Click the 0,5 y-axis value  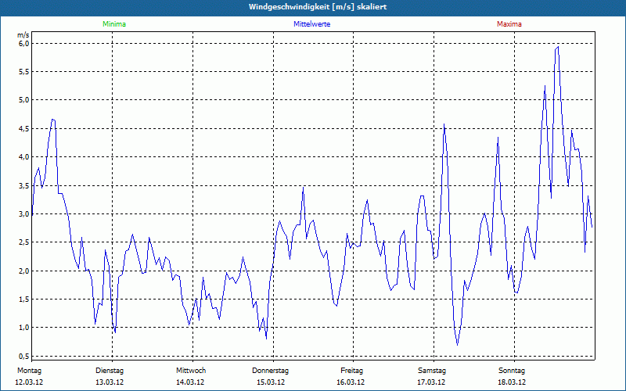[24, 357]
